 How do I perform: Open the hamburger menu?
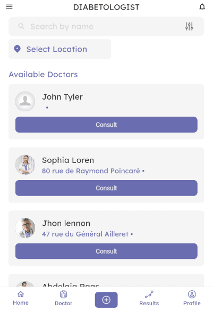click(9, 7)
